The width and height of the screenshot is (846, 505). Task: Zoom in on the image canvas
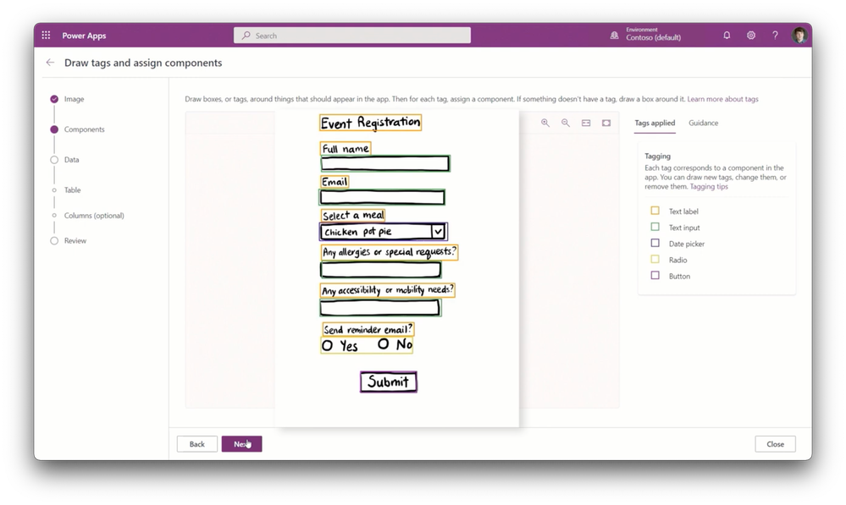coord(545,123)
